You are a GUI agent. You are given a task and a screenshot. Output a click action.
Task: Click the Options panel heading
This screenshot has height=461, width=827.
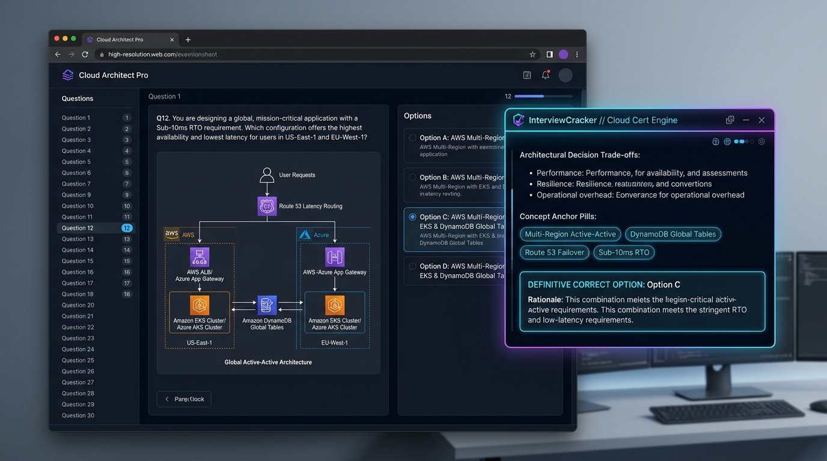pyautogui.click(x=418, y=116)
